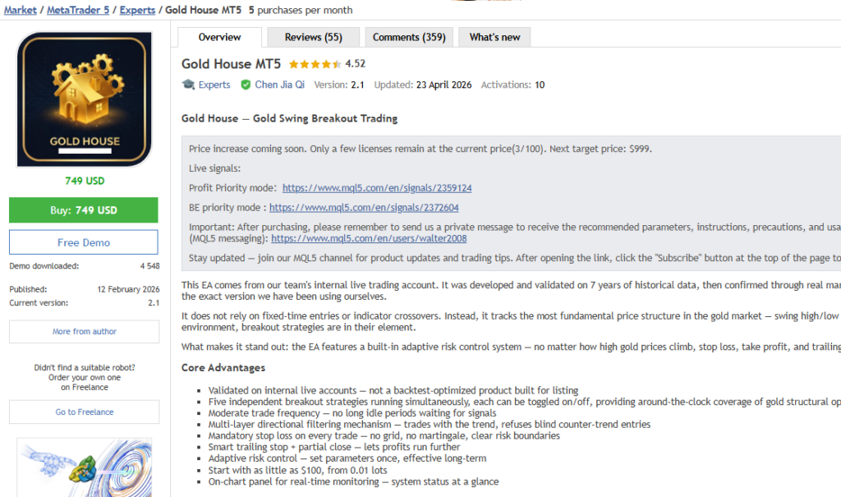Open the Gold House product logo image
841x497 pixels.
[85, 99]
